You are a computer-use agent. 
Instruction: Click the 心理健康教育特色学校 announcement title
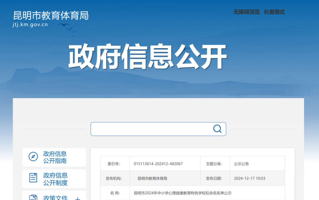(x=183, y=193)
